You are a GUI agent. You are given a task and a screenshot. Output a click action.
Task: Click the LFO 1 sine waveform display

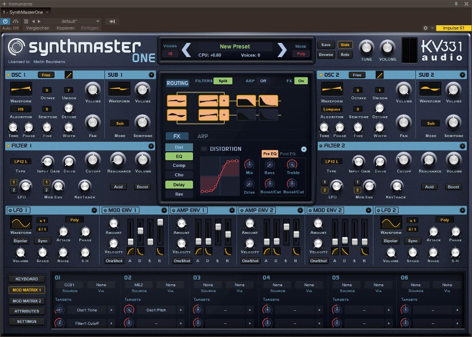[x=21, y=223]
